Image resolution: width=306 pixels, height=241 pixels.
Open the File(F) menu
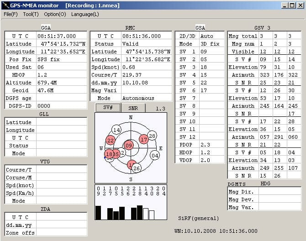coord(11,14)
